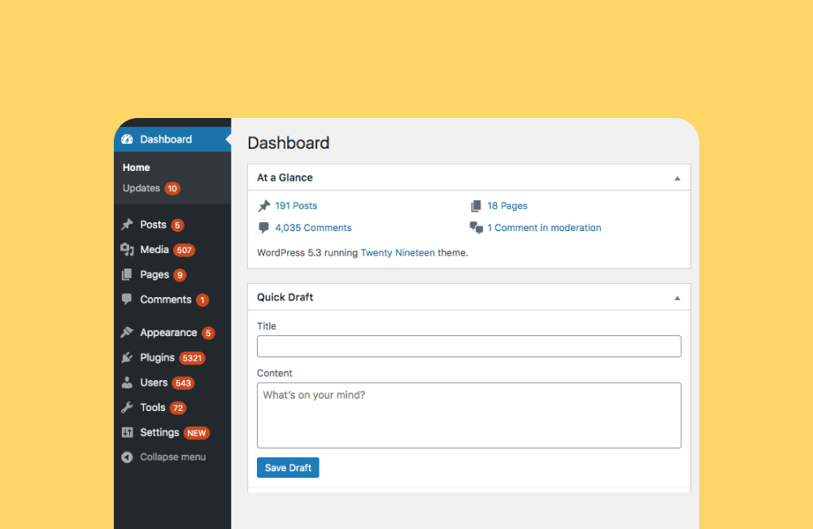Screen dimensions: 813x529
Task: Click the pushpin icon beside 191 Posts
Action: [264, 206]
